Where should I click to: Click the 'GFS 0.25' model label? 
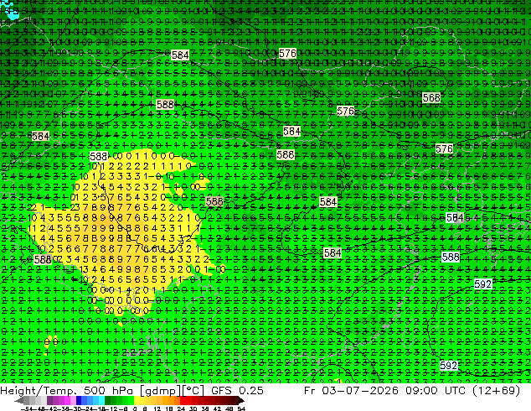tap(237, 390)
